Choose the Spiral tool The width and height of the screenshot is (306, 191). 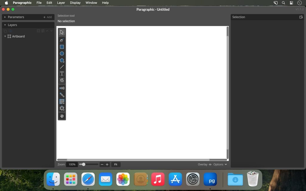62,80
